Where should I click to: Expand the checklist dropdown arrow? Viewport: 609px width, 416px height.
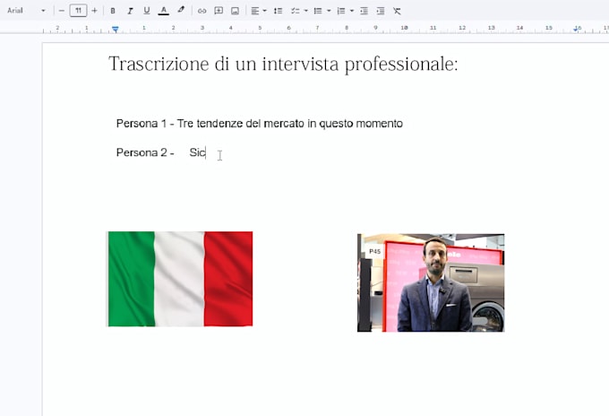[x=306, y=11]
